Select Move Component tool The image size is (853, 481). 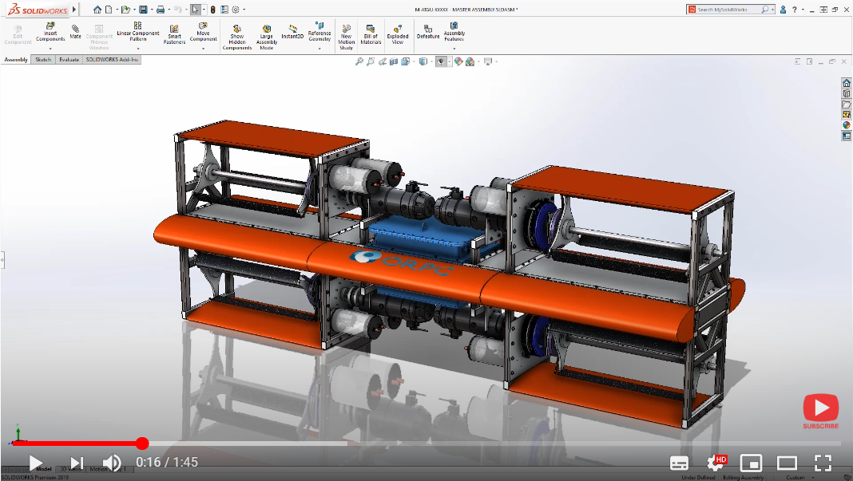point(203,32)
